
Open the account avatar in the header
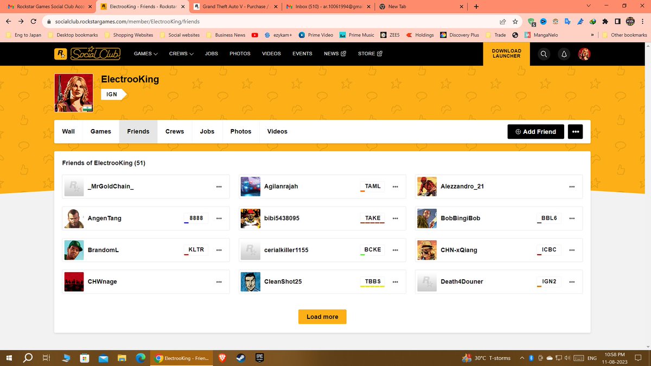(x=584, y=54)
